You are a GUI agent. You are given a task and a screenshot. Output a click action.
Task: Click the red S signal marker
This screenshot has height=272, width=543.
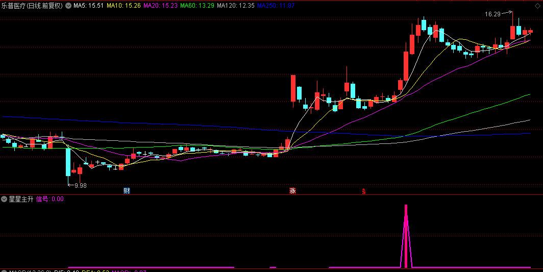click(x=363, y=191)
